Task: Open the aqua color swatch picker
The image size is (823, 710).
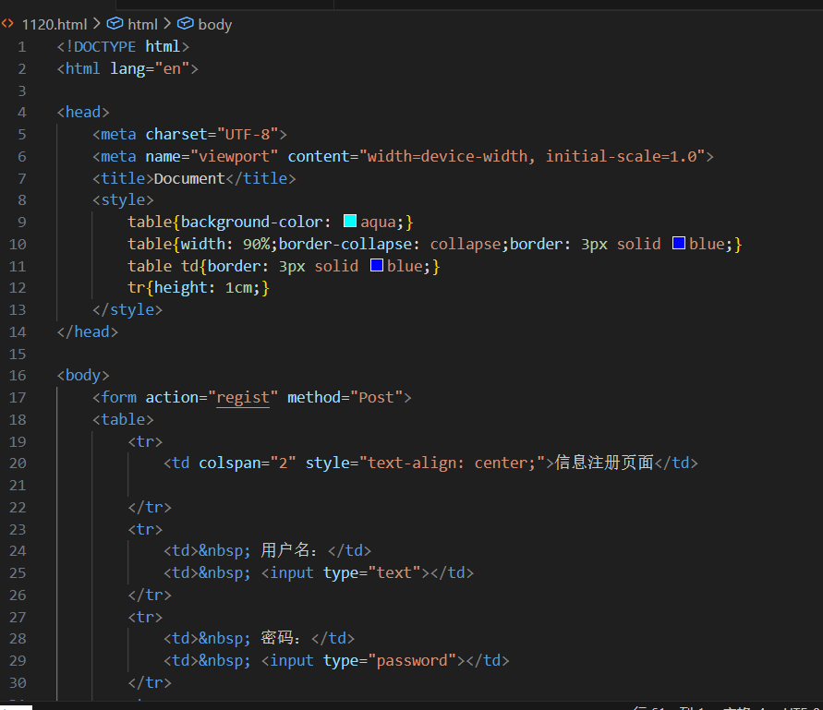Action: coord(350,222)
